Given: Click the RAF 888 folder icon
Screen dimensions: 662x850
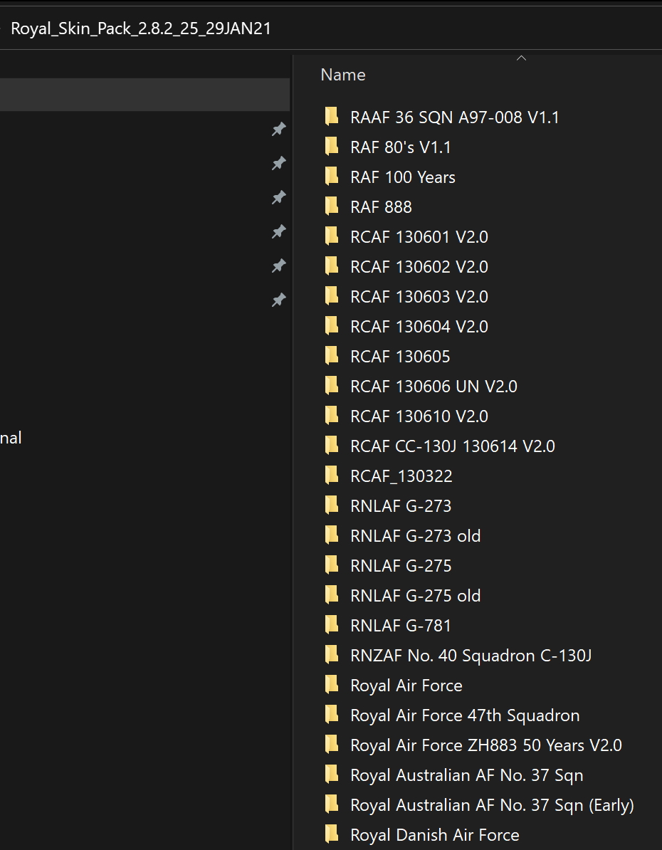Looking at the screenshot, I should click(331, 206).
